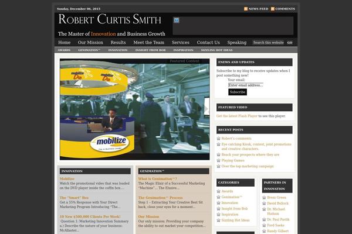Open the Awards category link

point(227,191)
